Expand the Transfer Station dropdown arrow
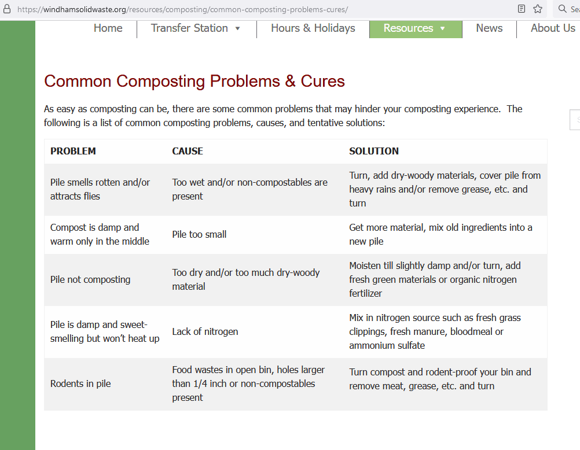Viewport: 580px width, 450px height. pyautogui.click(x=237, y=28)
